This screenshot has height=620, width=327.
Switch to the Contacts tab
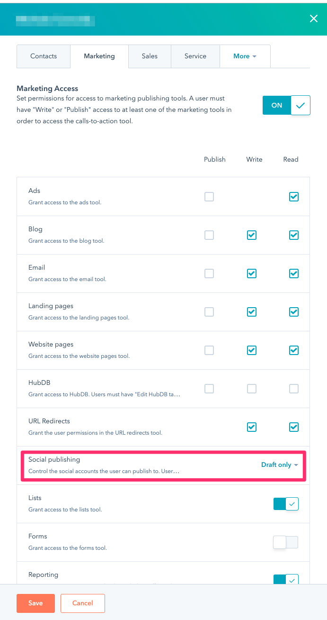(x=44, y=56)
